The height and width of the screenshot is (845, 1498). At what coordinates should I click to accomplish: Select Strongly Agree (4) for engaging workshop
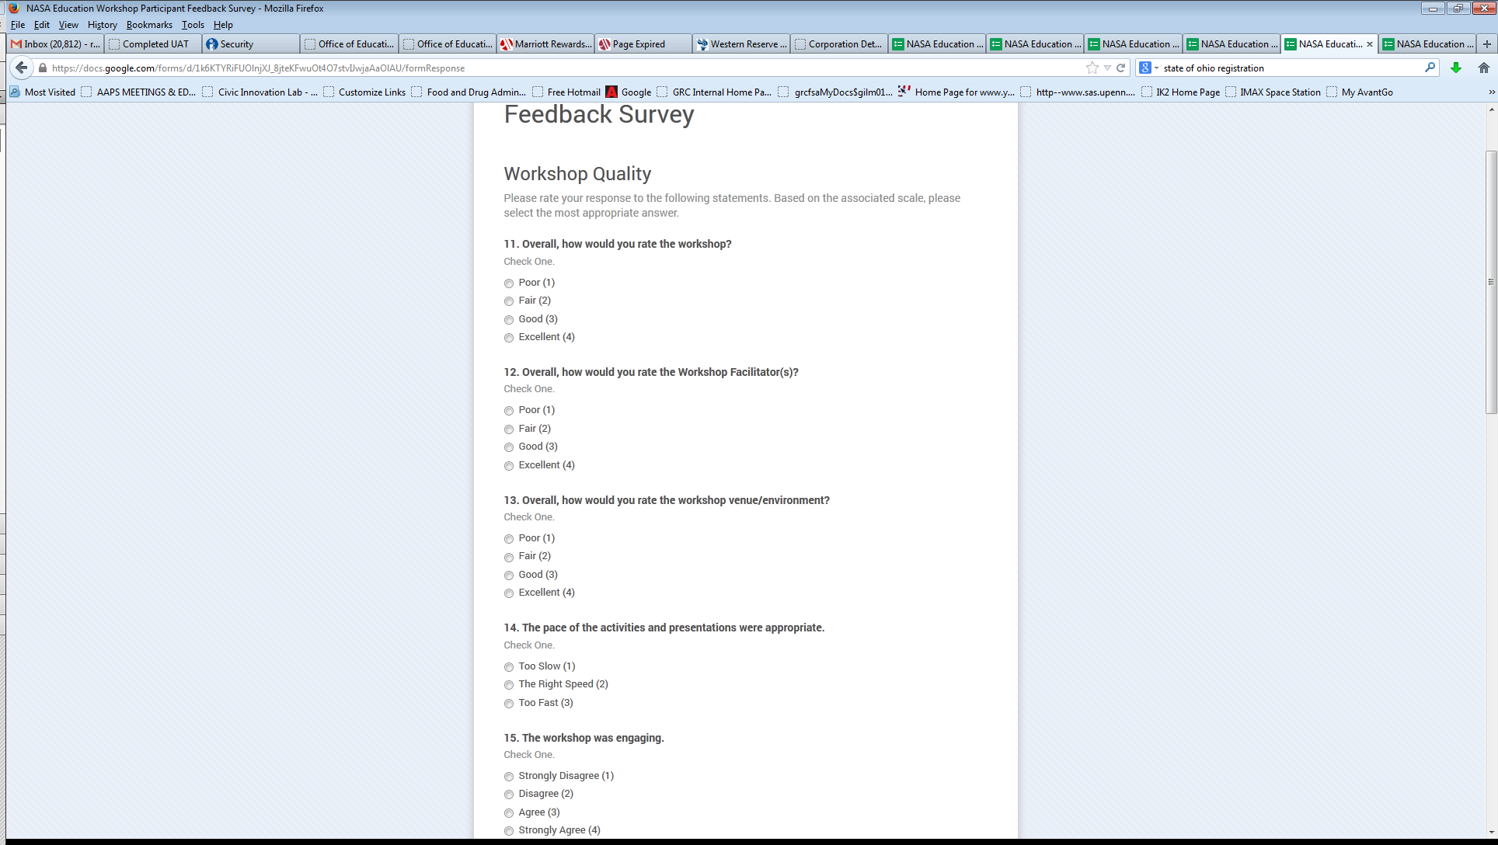coord(509,831)
